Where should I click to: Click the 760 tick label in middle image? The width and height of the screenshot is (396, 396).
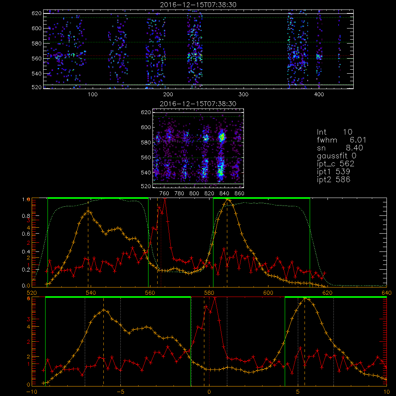pyautogui.click(x=164, y=194)
